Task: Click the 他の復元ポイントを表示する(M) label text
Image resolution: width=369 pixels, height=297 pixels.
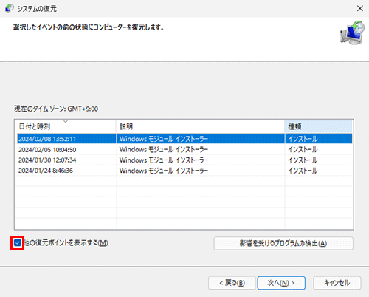Action: click(x=66, y=243)
